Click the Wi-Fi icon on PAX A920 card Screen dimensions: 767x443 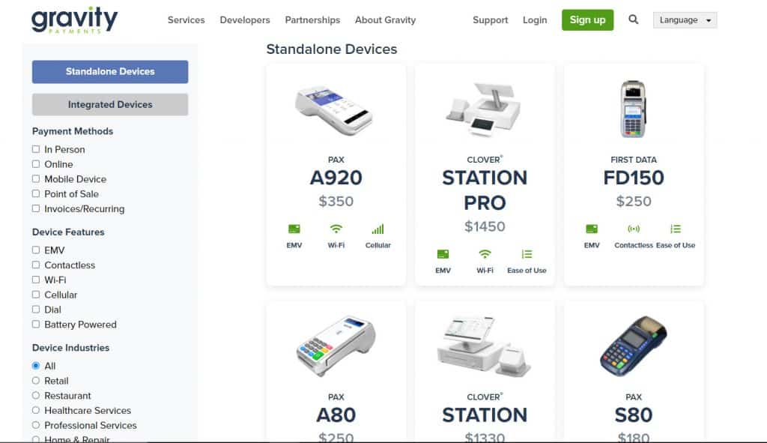coord(336,229)
